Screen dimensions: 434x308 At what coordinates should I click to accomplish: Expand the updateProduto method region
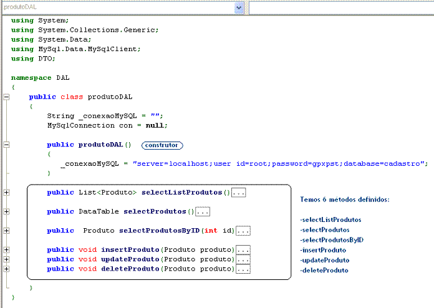[6, 259]
